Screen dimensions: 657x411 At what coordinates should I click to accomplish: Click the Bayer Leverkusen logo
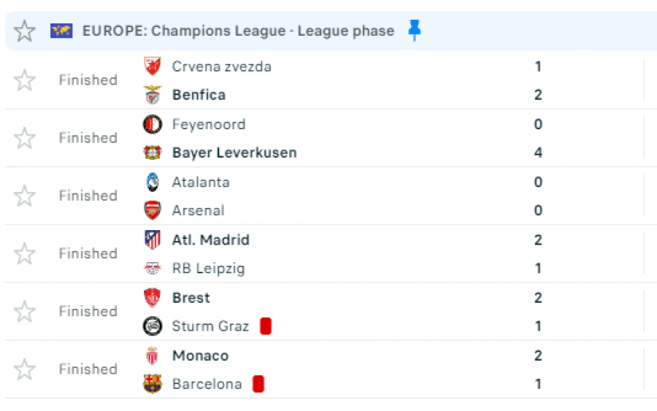(152, 153)
